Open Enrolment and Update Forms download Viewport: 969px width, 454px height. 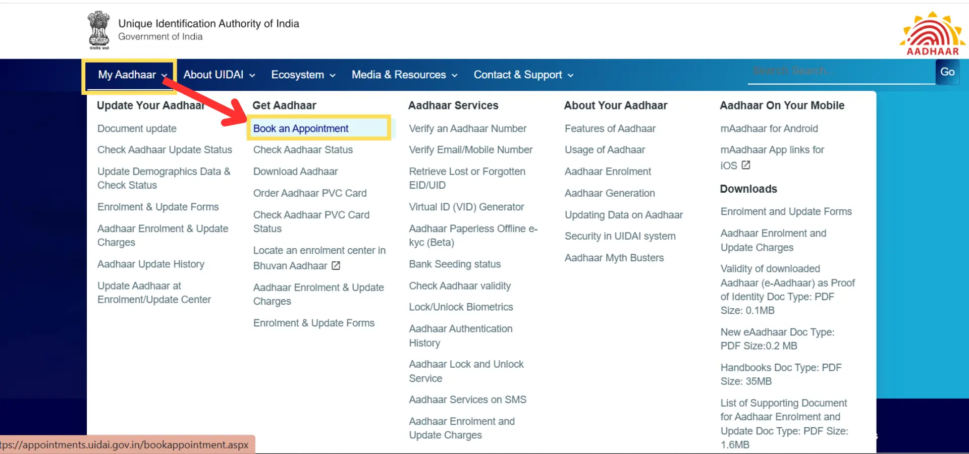point(786,211)
